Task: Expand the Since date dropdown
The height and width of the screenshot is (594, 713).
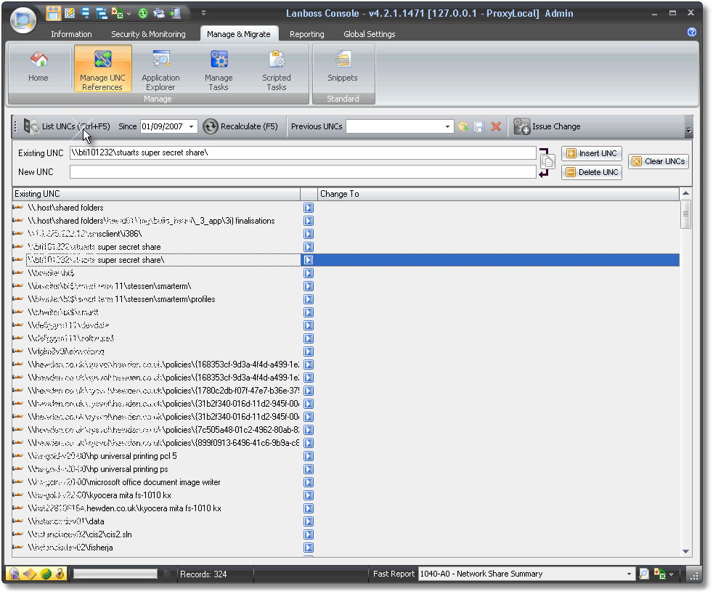Action: 192,126
